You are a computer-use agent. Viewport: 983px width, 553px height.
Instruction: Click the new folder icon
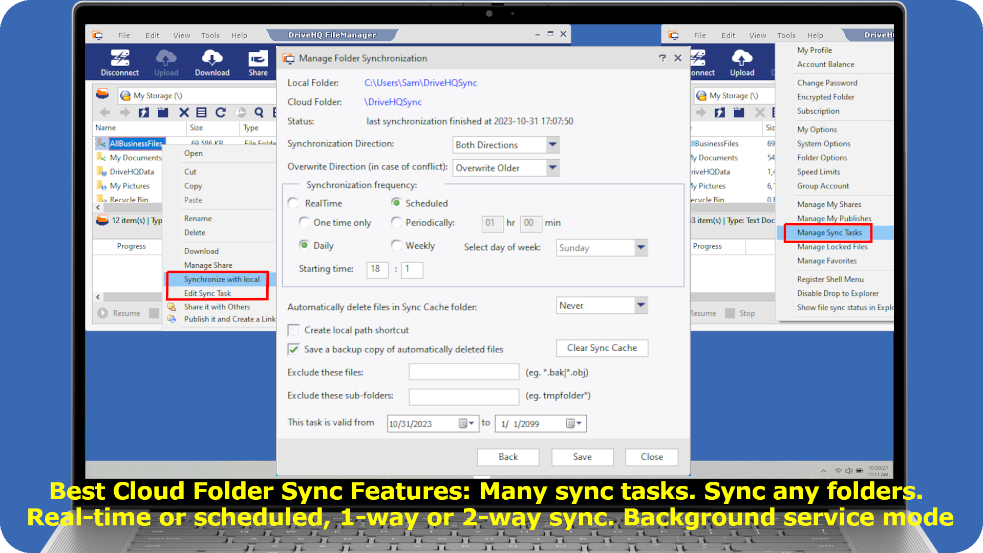tap(163, 113)
